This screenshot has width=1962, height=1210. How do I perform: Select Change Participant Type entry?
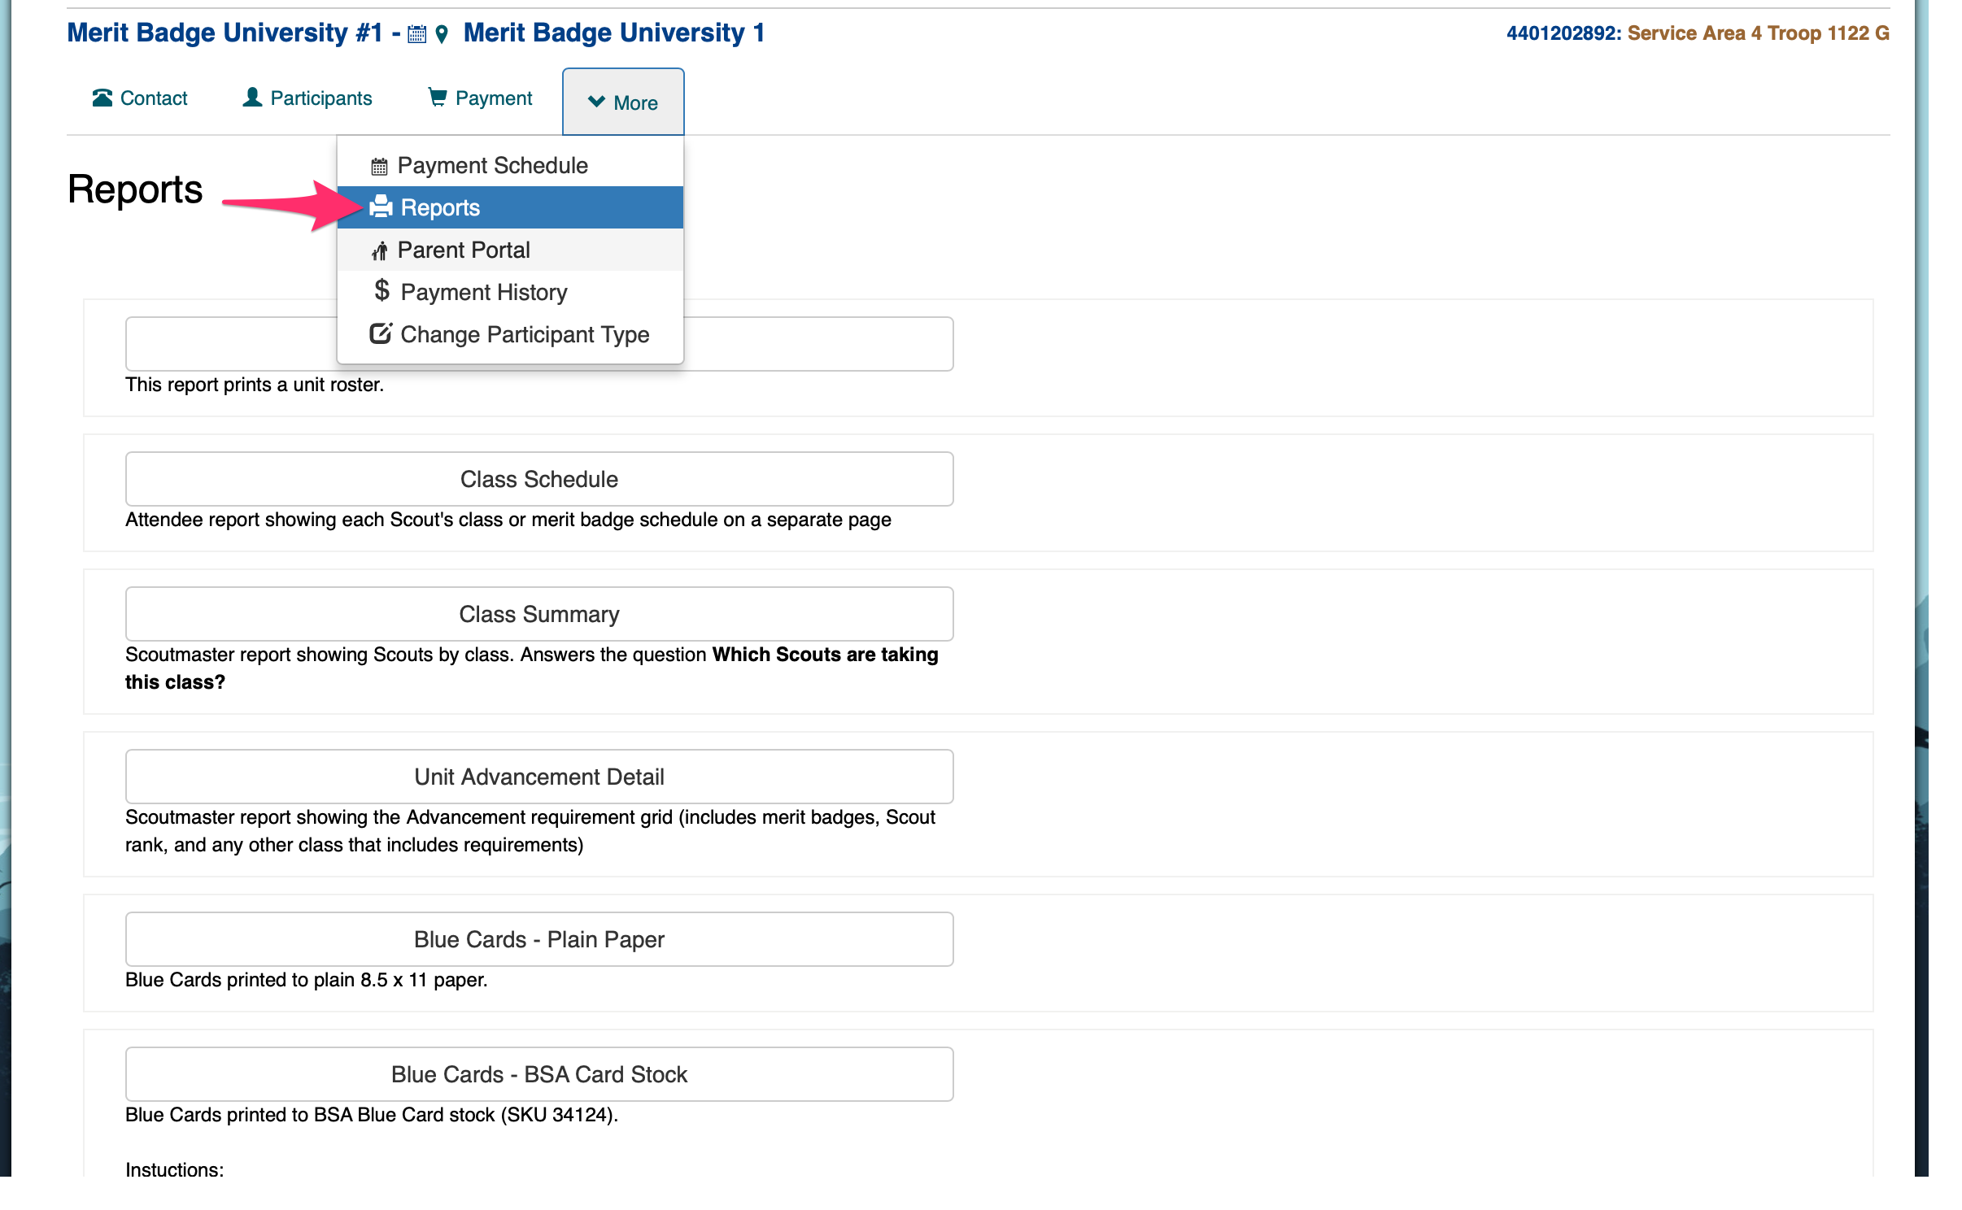(x=510, y=334)
